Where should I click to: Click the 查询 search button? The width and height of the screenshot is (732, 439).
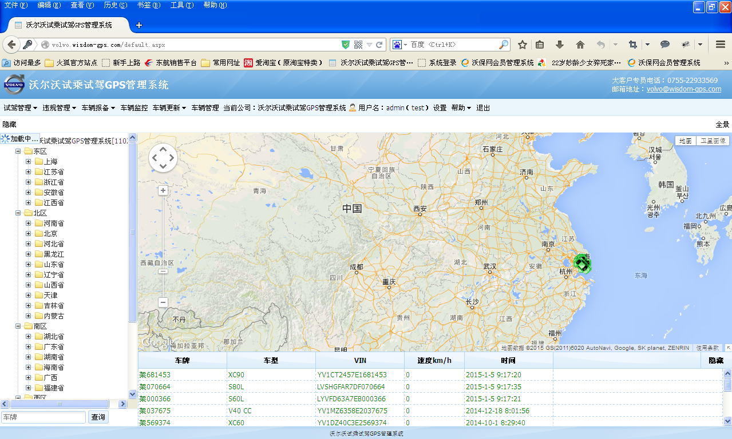tap(98, 417)
